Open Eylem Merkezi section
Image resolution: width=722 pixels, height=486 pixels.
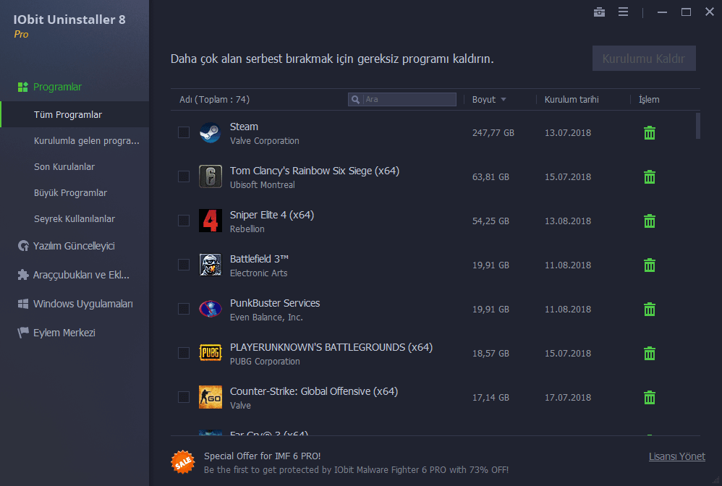click(64, 333)
